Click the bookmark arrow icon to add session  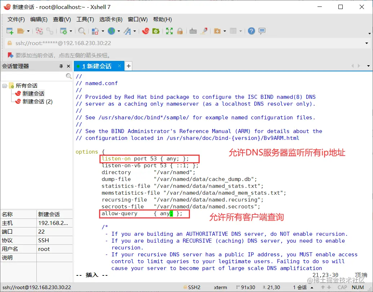pyautogui.click(x=10, y=55)
